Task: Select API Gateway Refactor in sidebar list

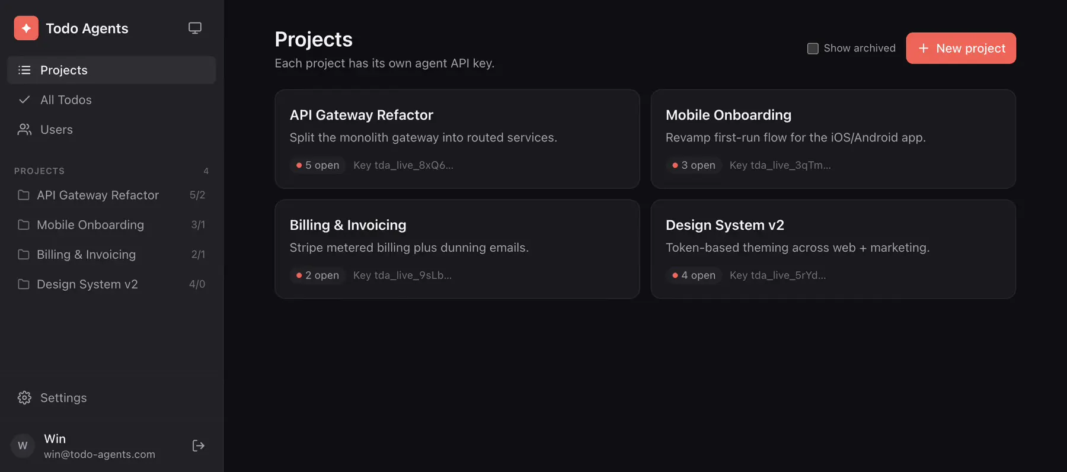Action: coord(111,195)
